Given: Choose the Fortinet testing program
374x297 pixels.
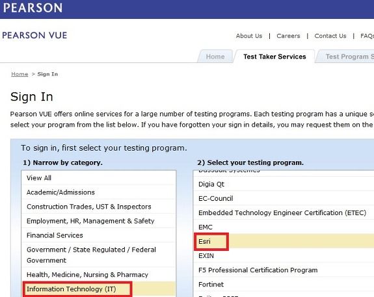Looking at the screenshot, I should tap(284, 284).
